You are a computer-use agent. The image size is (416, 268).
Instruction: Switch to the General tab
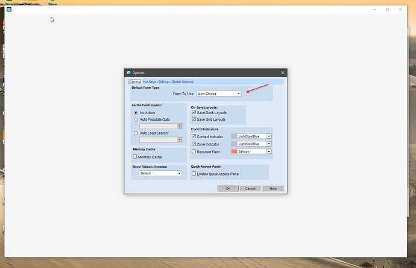click(x=134, y=82)
